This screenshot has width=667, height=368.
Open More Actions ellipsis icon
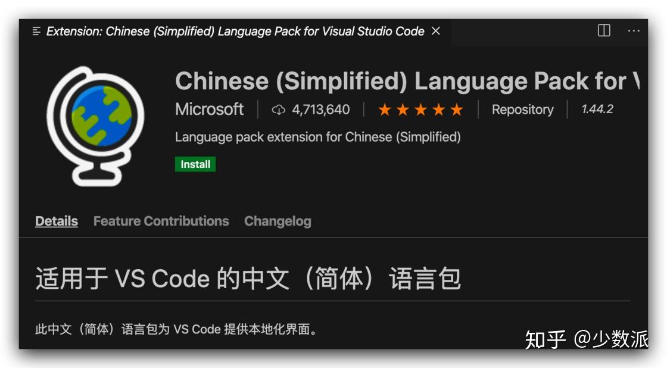pyautogui.click(x=632, y=31)
